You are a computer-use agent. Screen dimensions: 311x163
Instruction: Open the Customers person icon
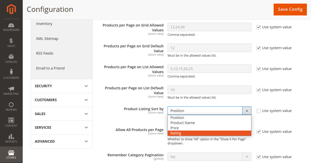pos(11,72)
